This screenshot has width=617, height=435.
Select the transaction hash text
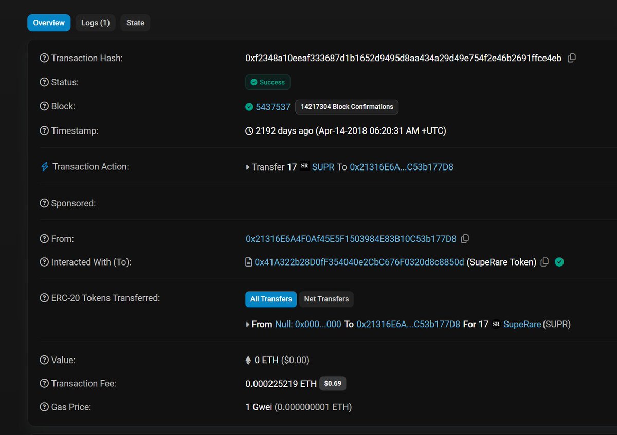404,58
